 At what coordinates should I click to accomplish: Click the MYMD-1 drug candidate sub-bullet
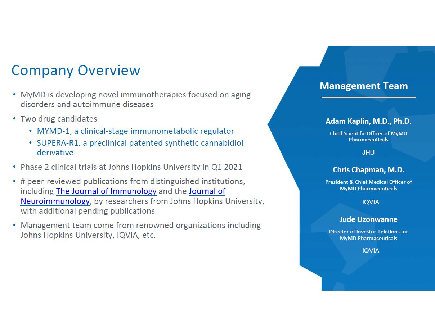135,131
